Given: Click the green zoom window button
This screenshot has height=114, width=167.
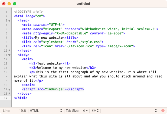Looking at the screenshot, I should pyautogui.click(x=15, y=4).
